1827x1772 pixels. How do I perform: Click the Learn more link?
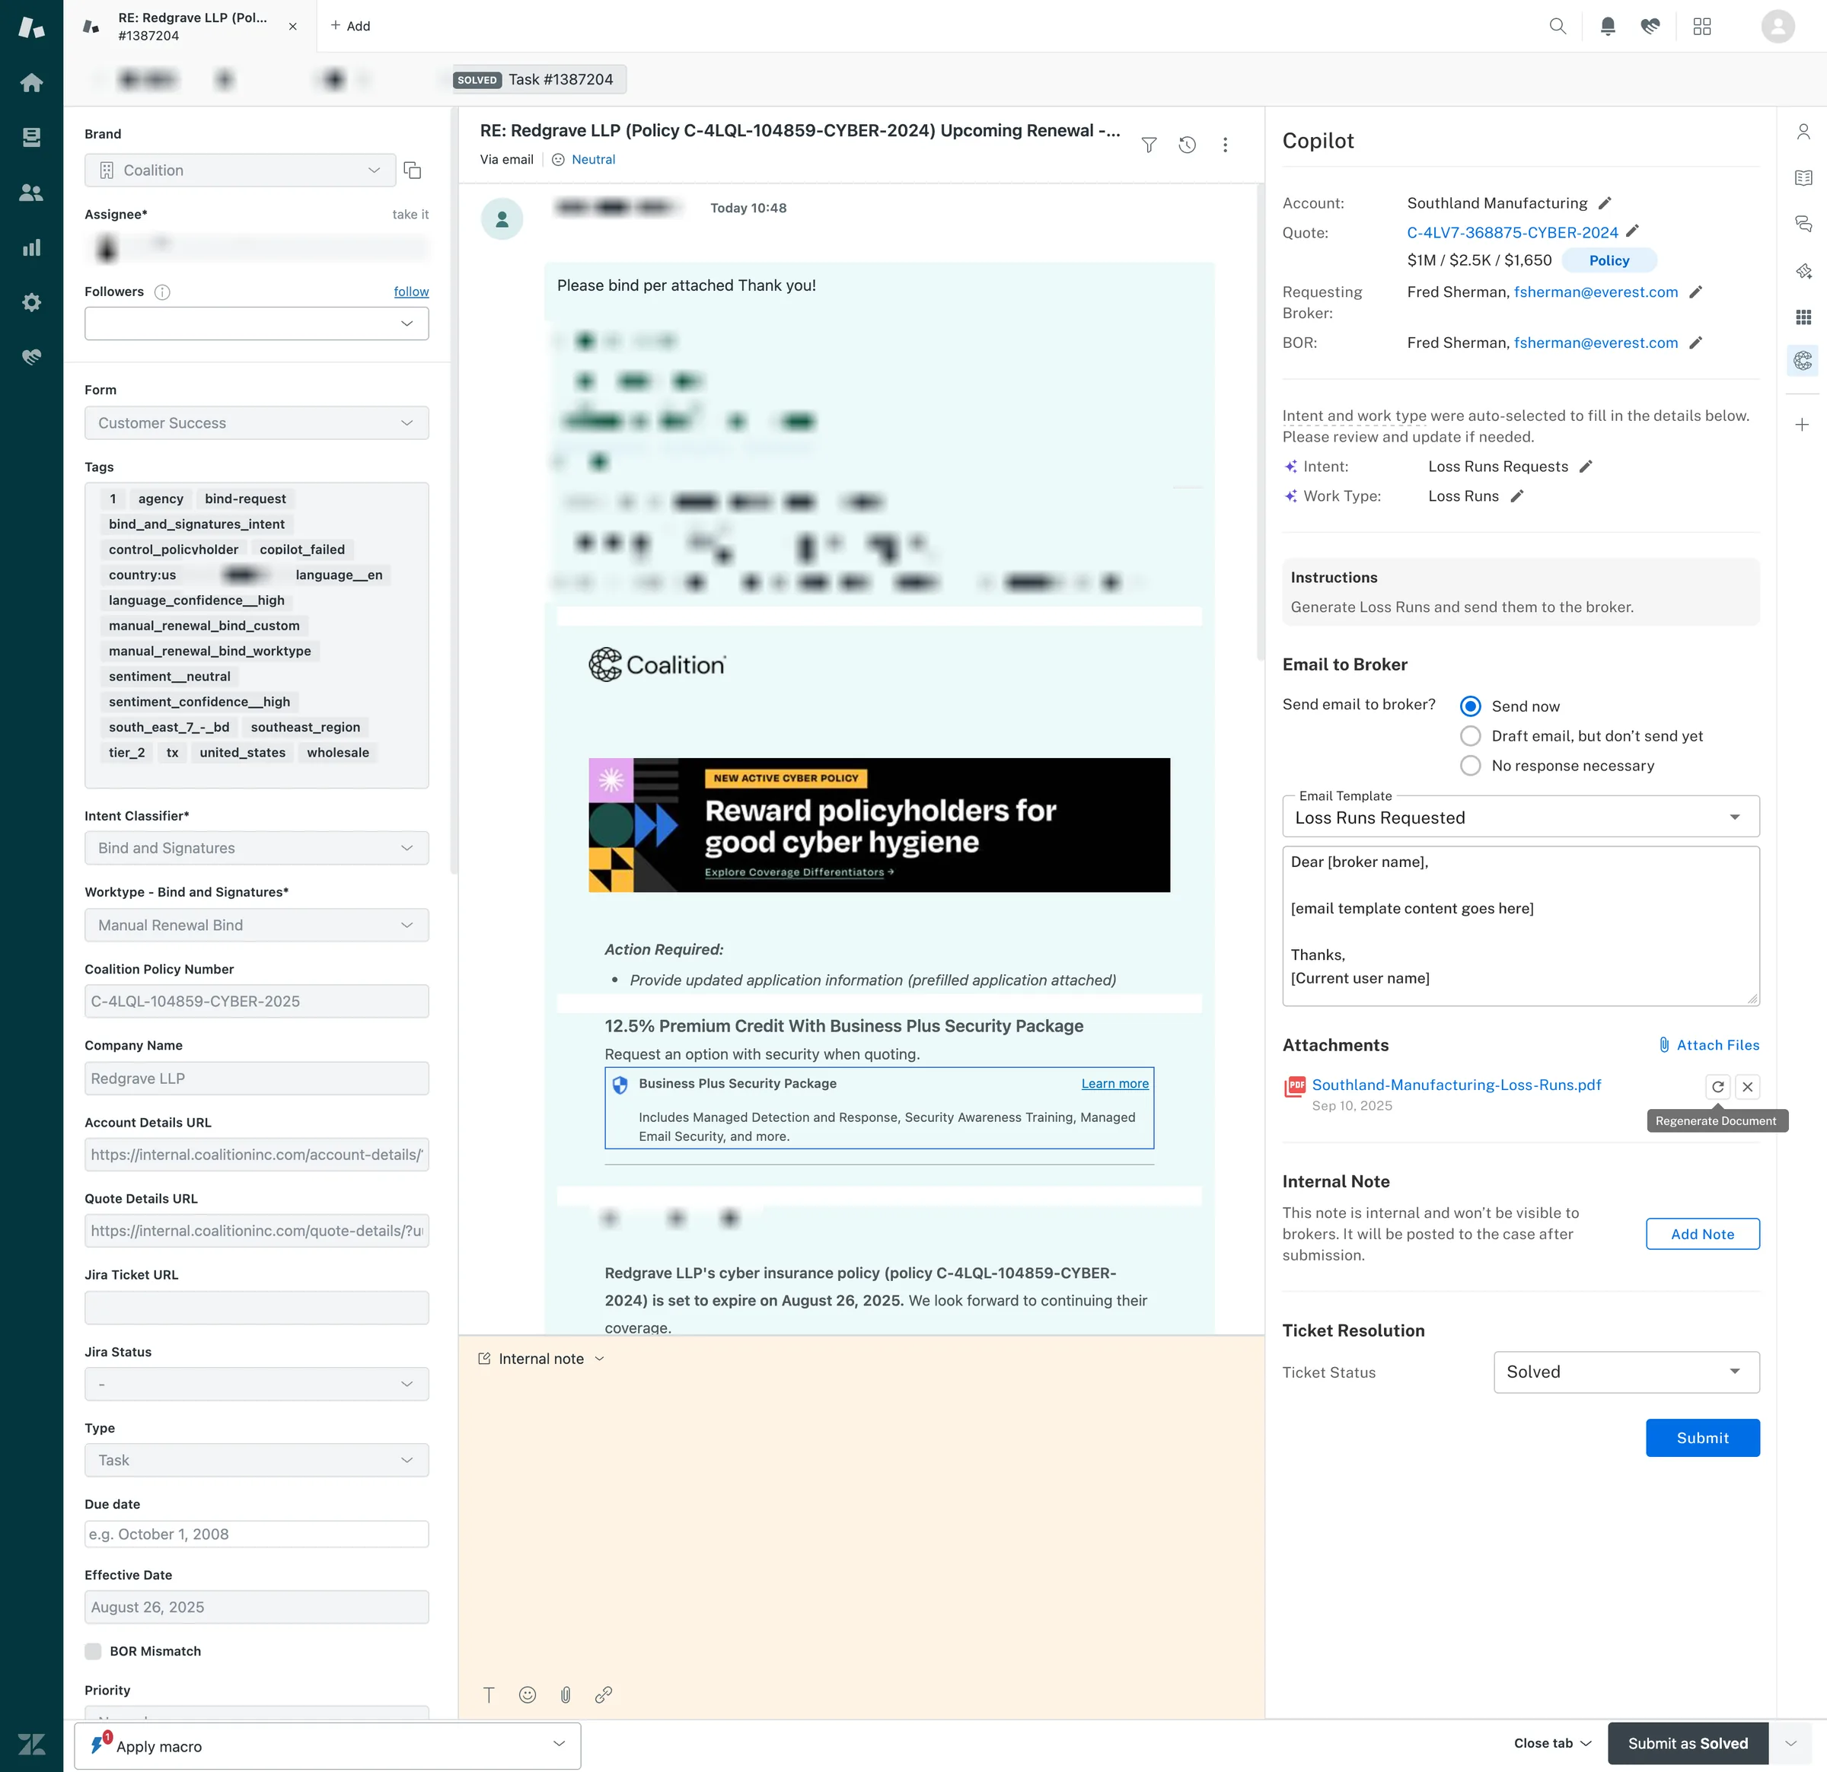click(1114, 1083)
